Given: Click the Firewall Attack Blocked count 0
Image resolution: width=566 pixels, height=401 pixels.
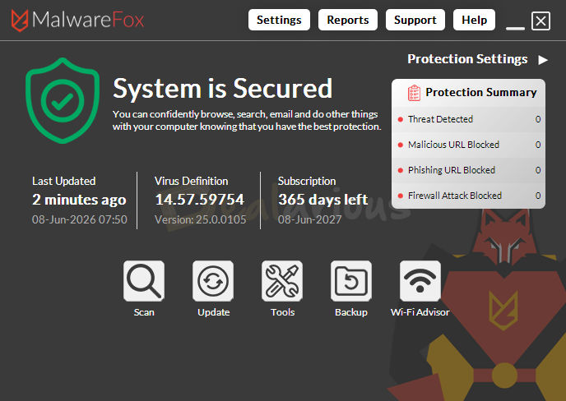Looking at the screenshot, I should tap(538, 196).
